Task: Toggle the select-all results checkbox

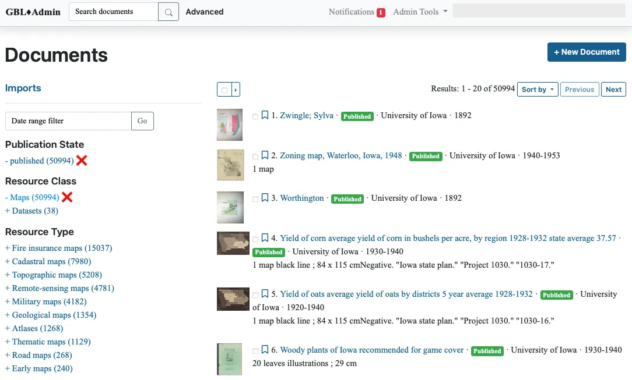Action: pos(224,90)
